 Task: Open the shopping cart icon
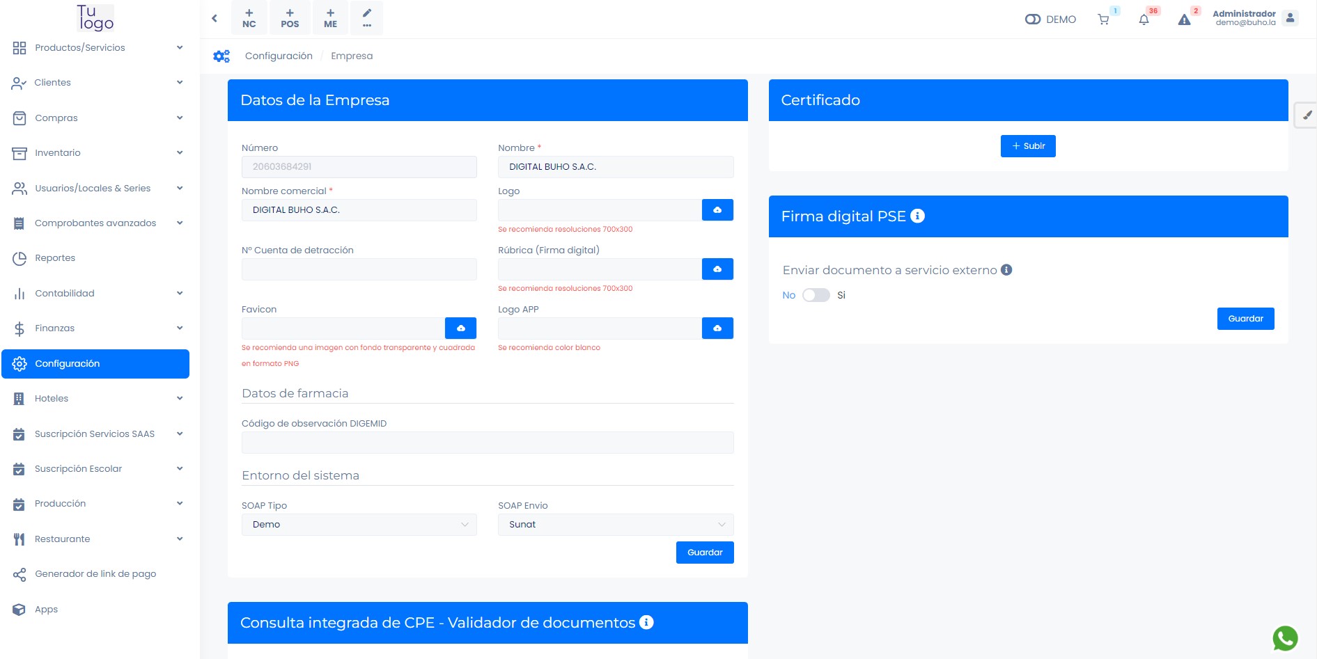pos(1103,19)
